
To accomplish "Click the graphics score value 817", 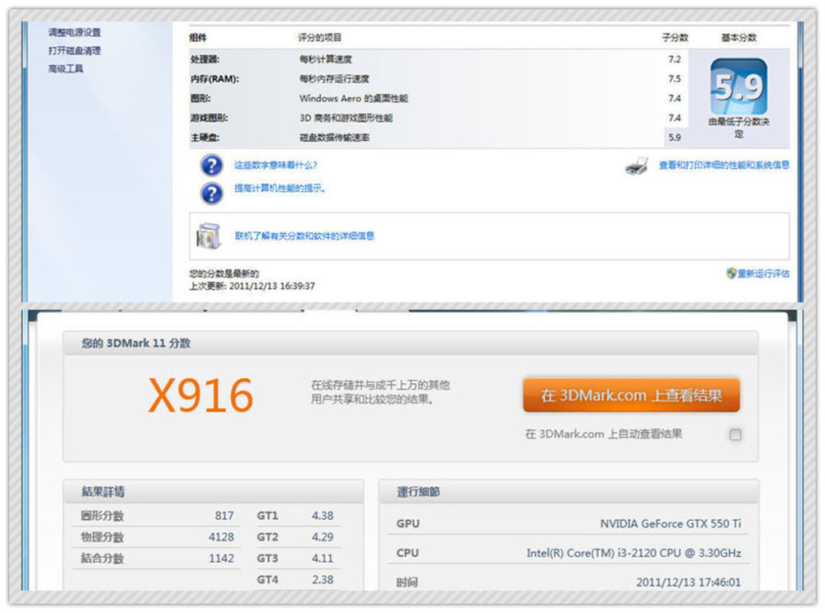I will coord(224,516).
